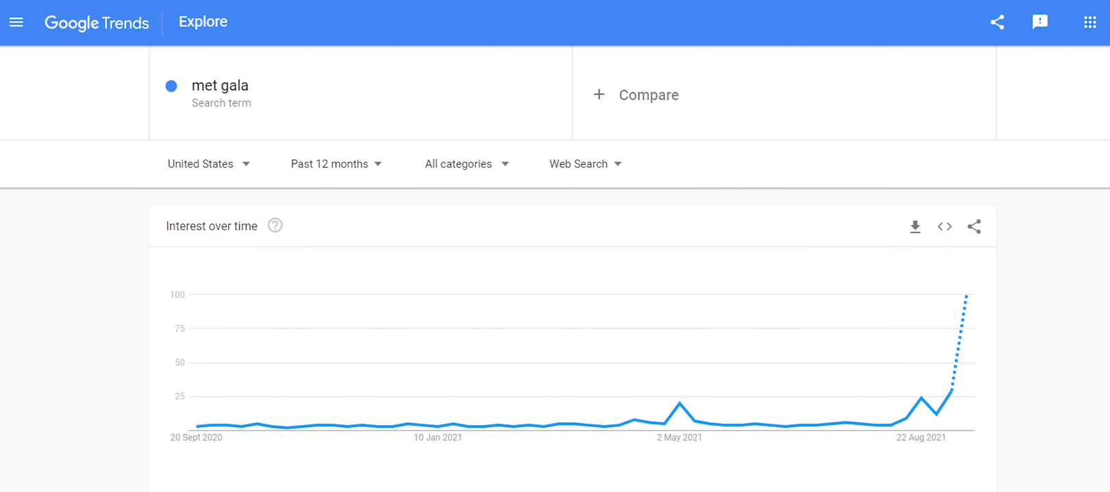The height and width of the screenshot is (492, 1110).
Task: Open the Google apps grid
Action: click(1089, 23)
